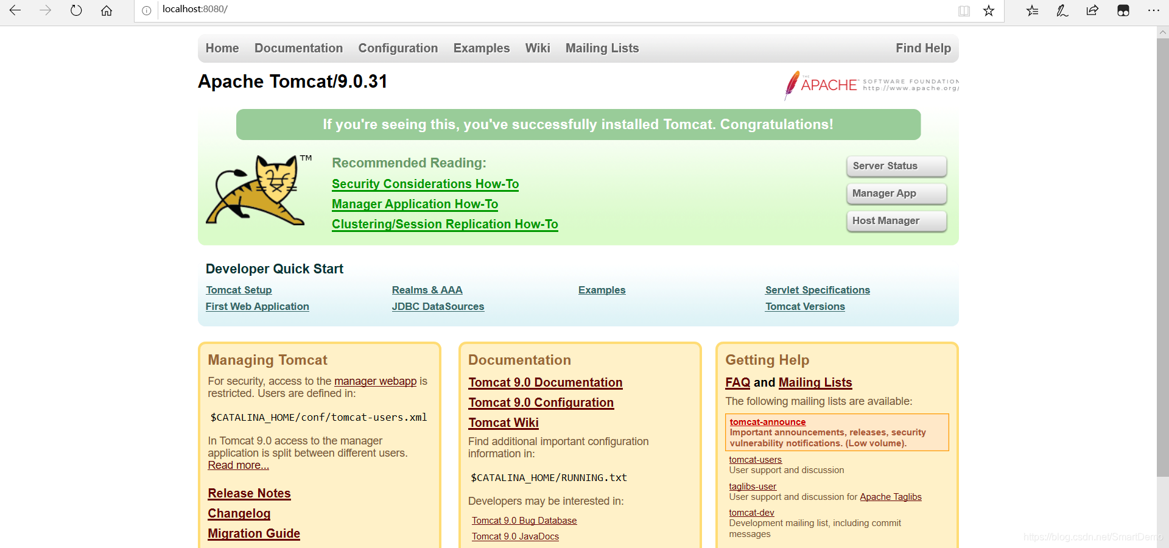Click the green Congratulations banner
The image size is (1169, 548).
click(x=578, y=124)
